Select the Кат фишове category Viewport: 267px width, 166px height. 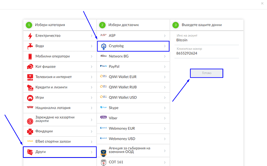tap(60, 67)
